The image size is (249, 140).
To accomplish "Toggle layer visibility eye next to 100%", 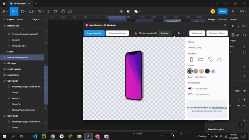I will (244, 91).
